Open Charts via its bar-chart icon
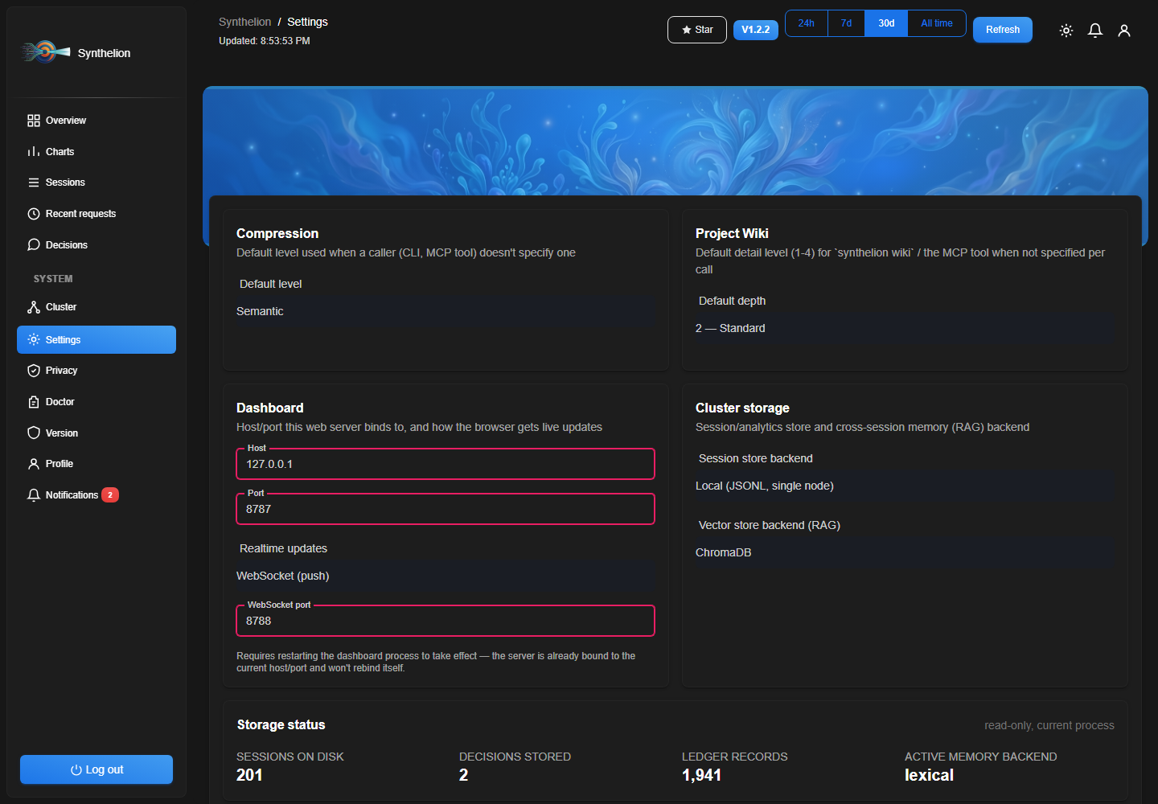Viewport: 1158px width, 804px height. click(x=34, y=151)
